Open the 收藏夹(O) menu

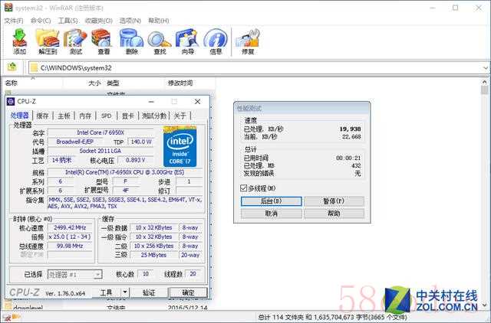[x=99, y=21]
